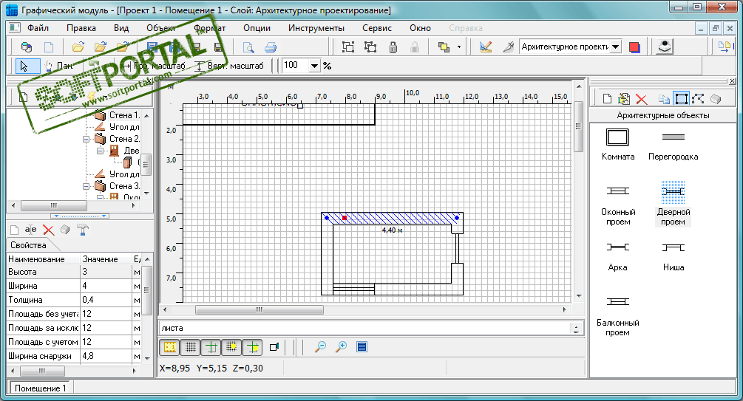
Task: Click the database icon in the main toolbar
Action: coord(27,47)
